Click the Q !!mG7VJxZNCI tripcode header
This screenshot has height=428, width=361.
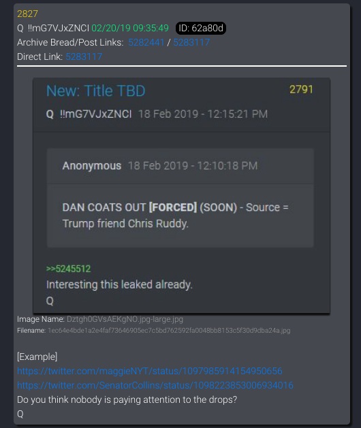pyautogui.click(x=53, y=28)
